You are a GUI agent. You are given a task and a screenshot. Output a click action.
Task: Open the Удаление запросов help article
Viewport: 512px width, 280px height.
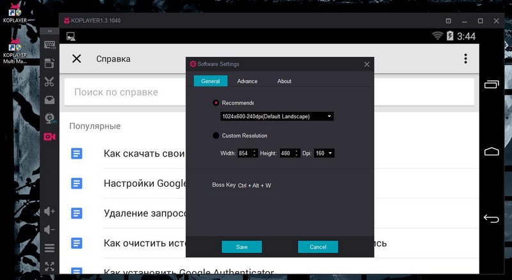click(x=145, y=214)
